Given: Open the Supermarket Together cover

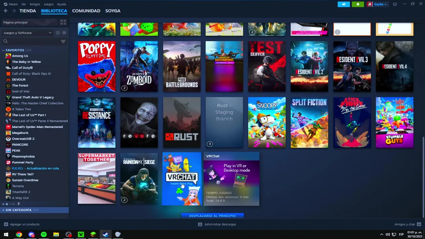Looking at the screenshot, I should point(97,179).
